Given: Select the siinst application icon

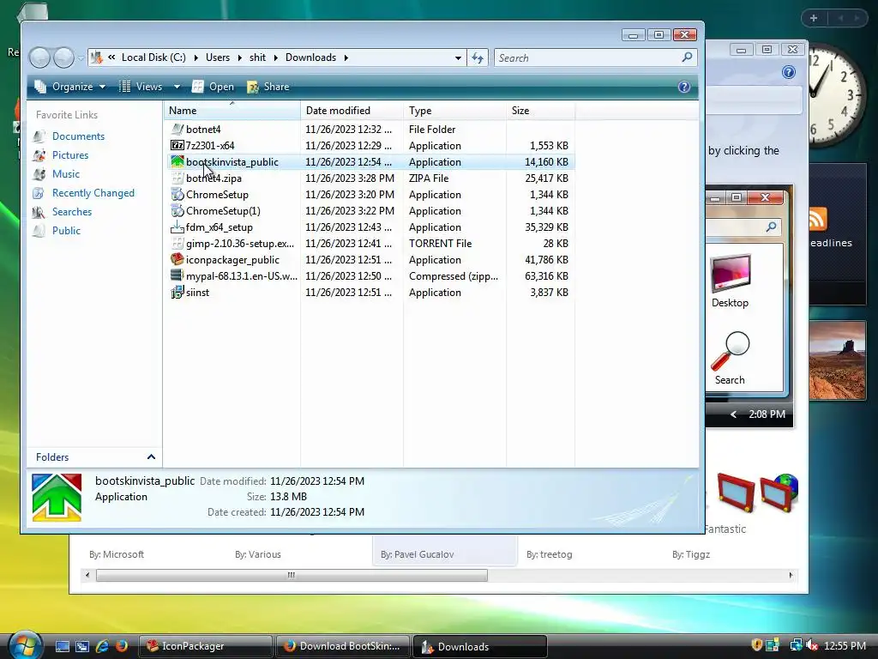Looking at the screenshot, I should 177,292.
